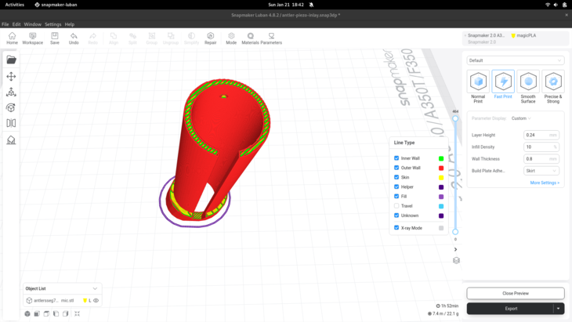Hide the model with the eye icon

[96, 300]
